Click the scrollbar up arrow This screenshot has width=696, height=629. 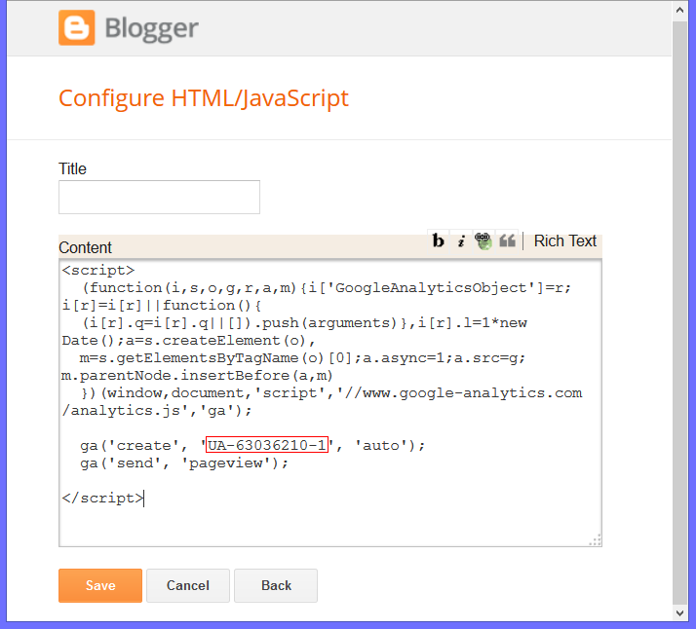click(x=680, y=8)
